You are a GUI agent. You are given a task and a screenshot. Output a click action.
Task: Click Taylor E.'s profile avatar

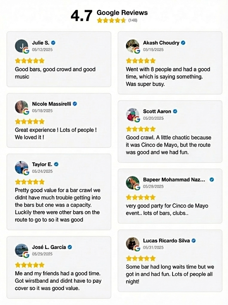(21, 167)
